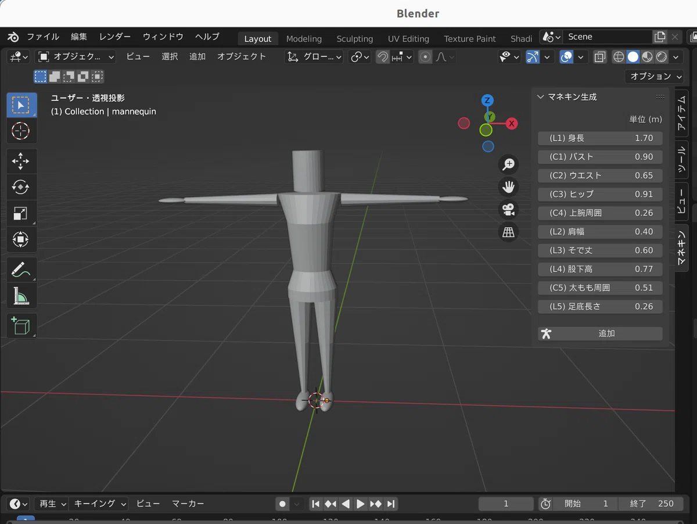
Task: Select the Transform tool
Action: coord(21,239)
